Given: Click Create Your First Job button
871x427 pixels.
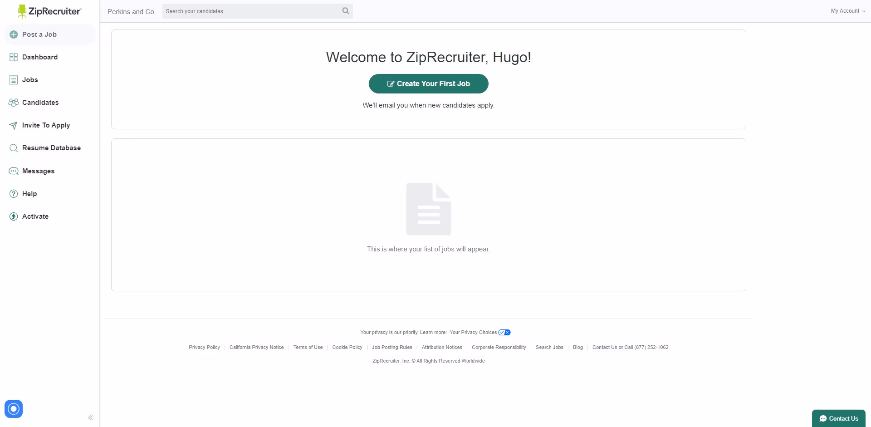Looking at the screenshot, I should pos(428,83).
